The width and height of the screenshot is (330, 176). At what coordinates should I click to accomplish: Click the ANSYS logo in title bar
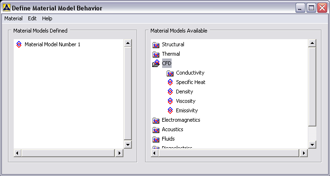pos(7,8)
